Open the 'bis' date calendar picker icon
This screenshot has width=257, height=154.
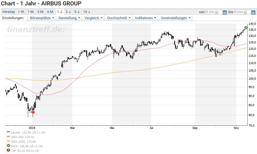pos(253,12)
